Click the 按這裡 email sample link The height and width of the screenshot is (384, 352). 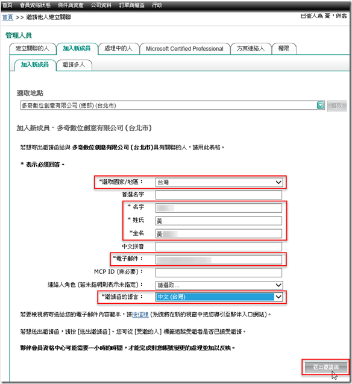click(x=140, y=315)
